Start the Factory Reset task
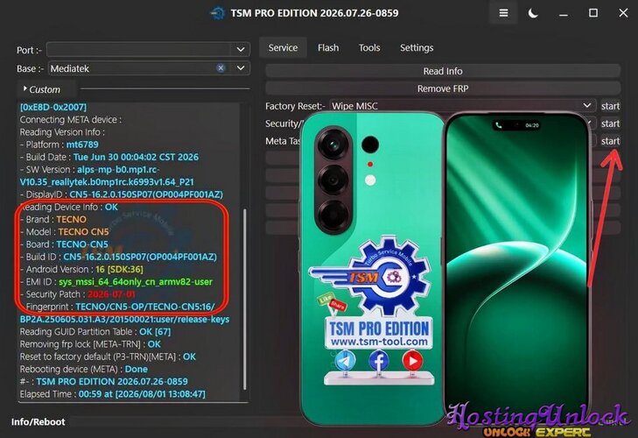This screenshot has width=638, height=438. pyautogui.click(x=610, y=106)
